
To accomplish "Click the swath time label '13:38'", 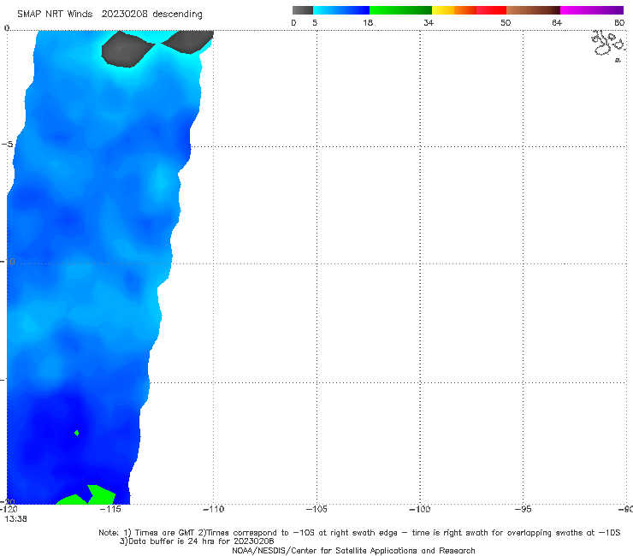I will coord(15,519).
